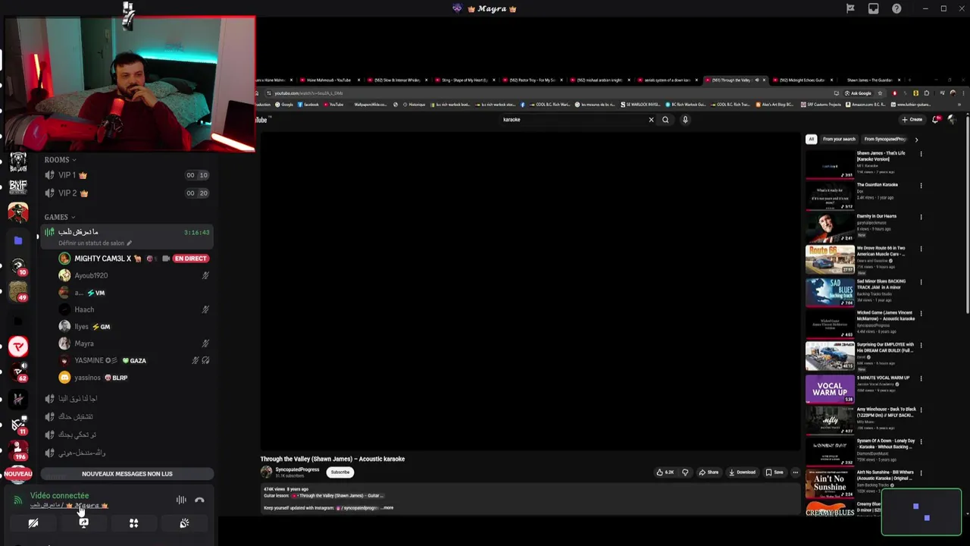Click NOUVEAUX MESSAGES NON LUS banner
The height and width of the screenshot is (546, 970).
[127, 474]
